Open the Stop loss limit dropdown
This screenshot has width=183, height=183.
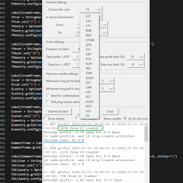pos(136,65)
